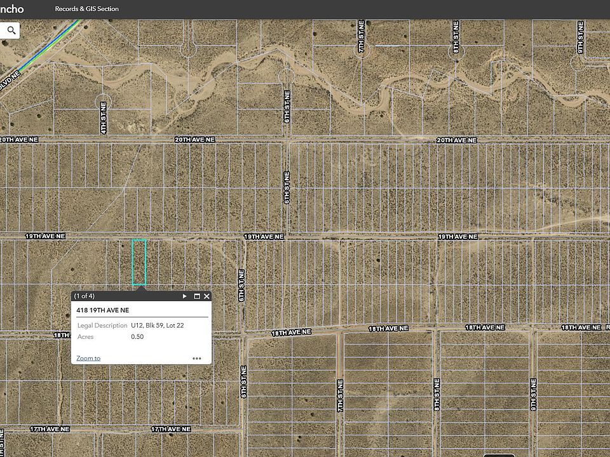Click the Zoom to link
This screenshot has height=457, width=610.
tap(88, 358)
